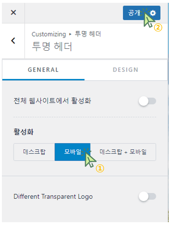The width and height of the screenshot is (170, 225).
Task: Open publish settings with the gear icon
Action: (153, 13)
